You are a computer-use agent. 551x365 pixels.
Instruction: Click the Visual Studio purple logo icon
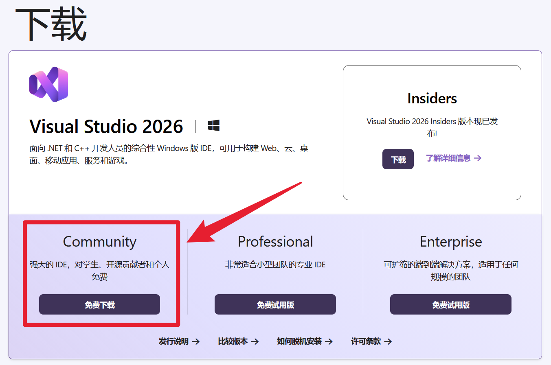[48, 84]
